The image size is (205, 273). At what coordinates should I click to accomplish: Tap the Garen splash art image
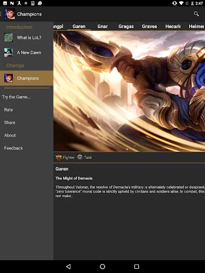click(129, 91)
